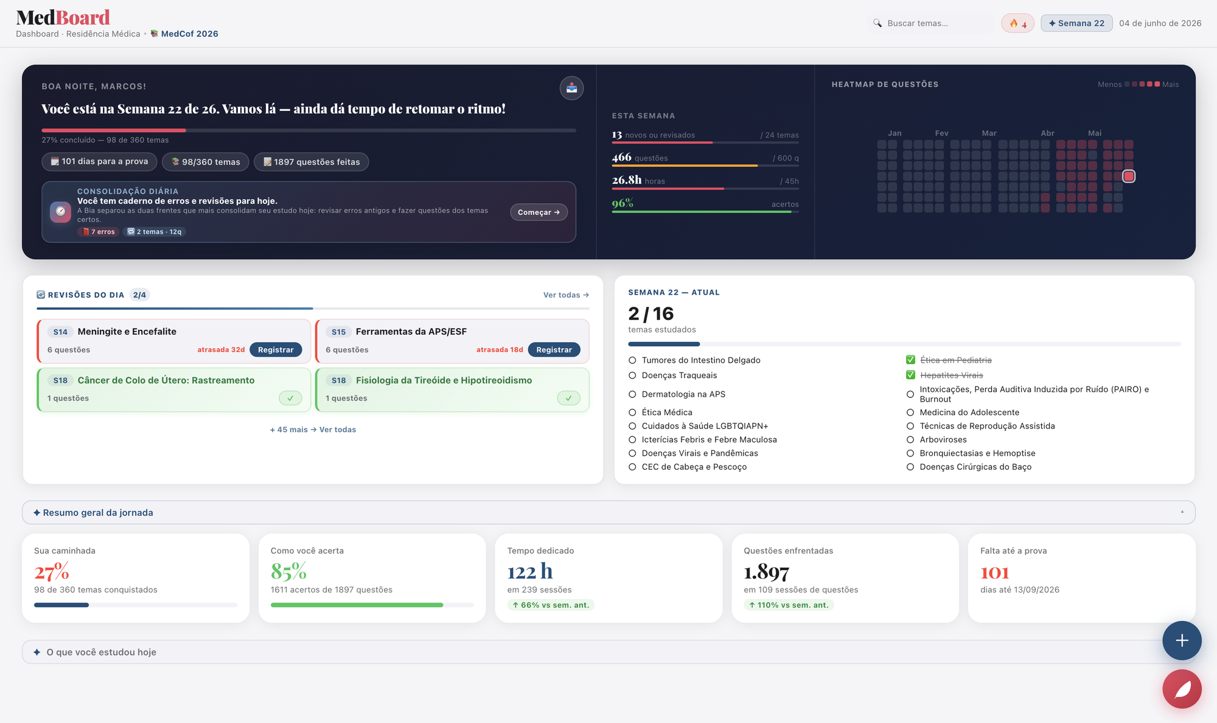This screenshot has width=1217, height=723.
Task: Open the Ver todas revisions link
Action: click(566, 295)
